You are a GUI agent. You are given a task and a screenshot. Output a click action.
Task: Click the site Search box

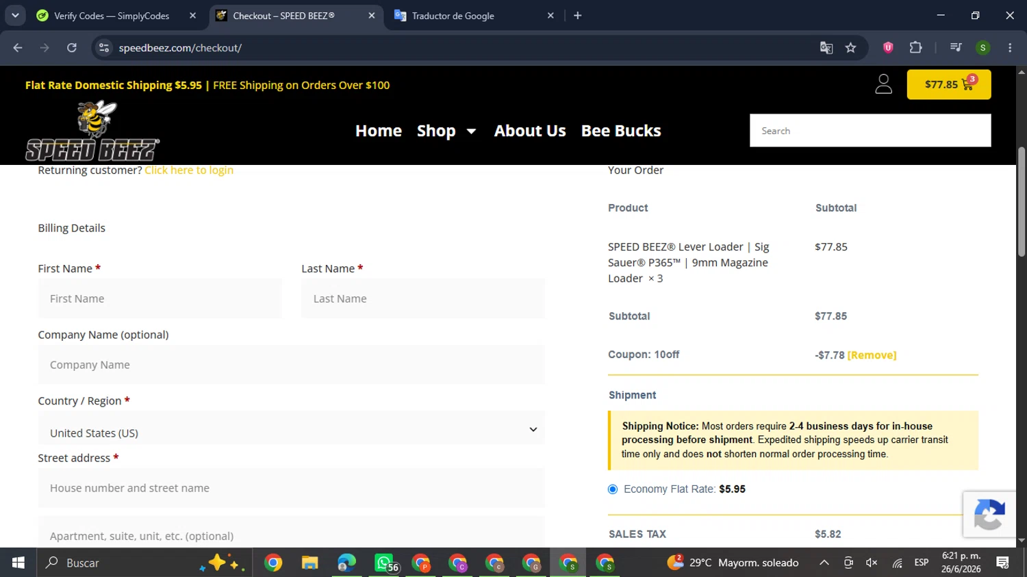point(870,131)
